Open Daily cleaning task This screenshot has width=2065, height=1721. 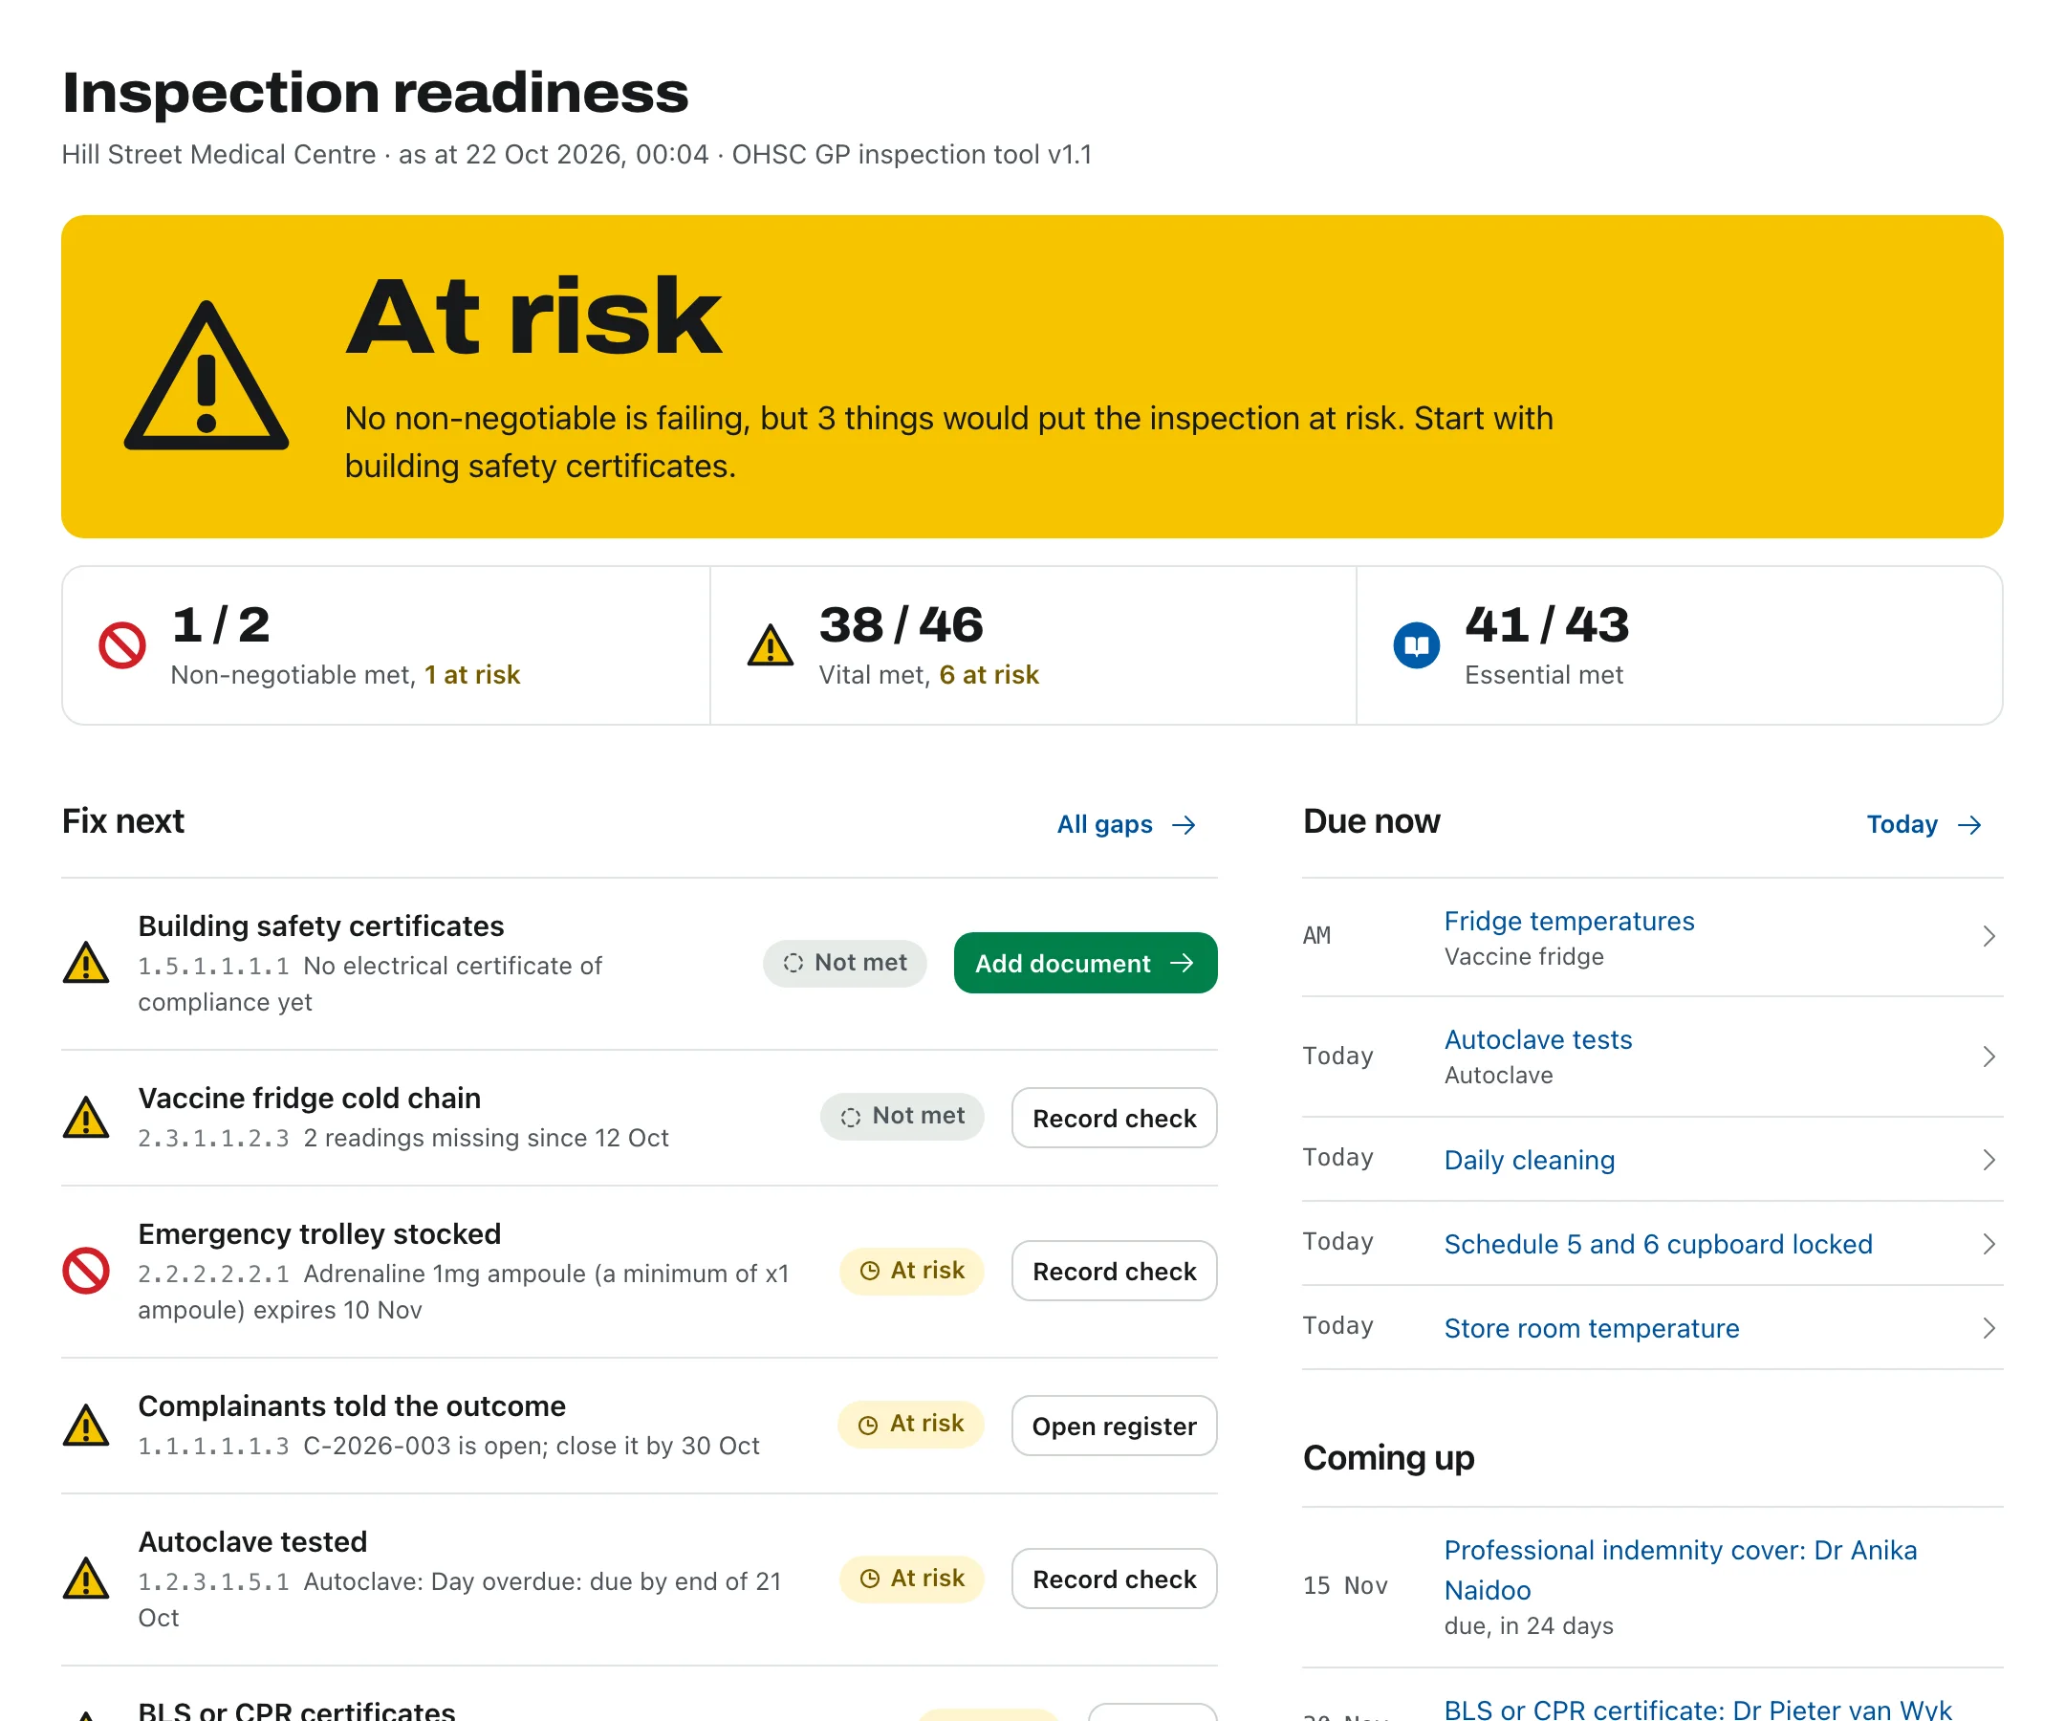(x=1529, y=1161)
